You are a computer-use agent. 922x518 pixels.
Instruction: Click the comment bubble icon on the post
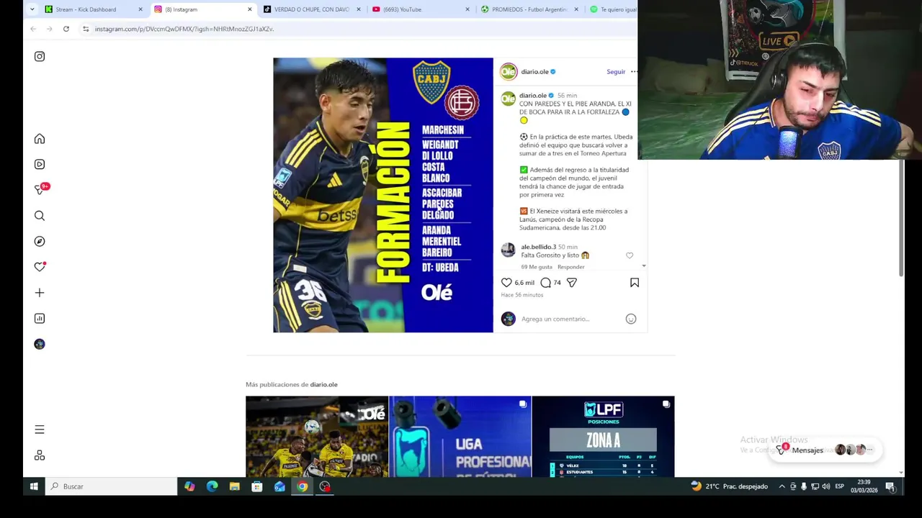tap(545, 283)
